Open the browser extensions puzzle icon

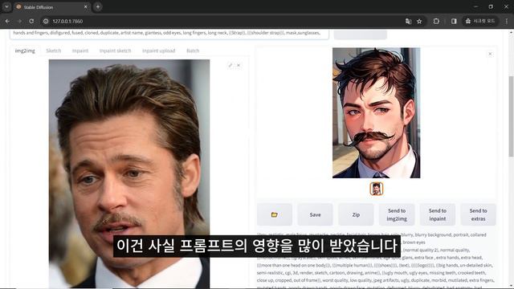pos(436,22)
